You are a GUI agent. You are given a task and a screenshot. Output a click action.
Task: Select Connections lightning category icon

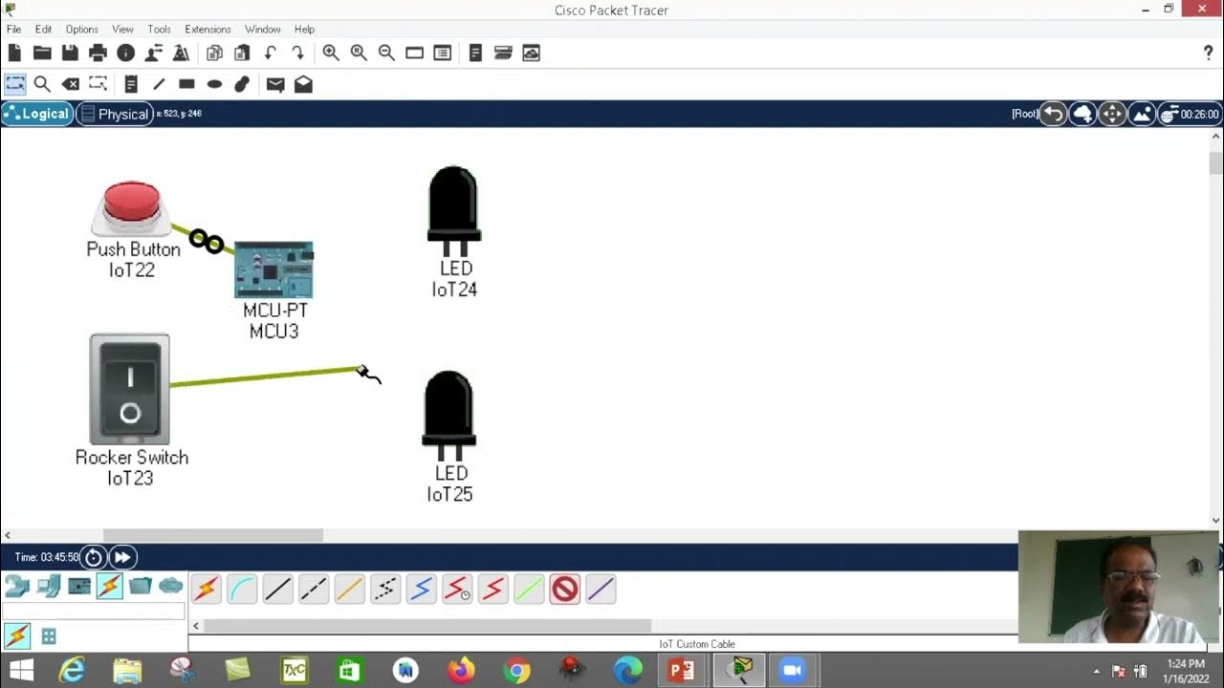click(x=109, y=586)
